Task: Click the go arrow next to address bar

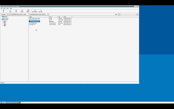Action: 116,14
